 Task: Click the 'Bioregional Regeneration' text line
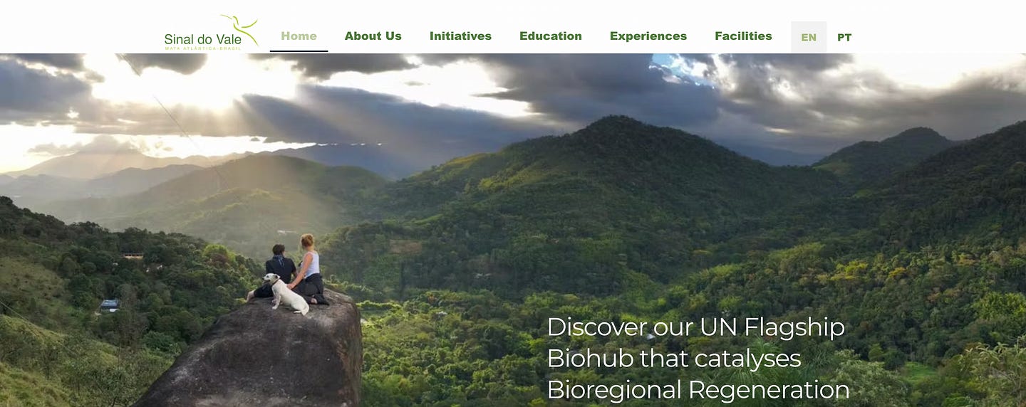(698, 390)
